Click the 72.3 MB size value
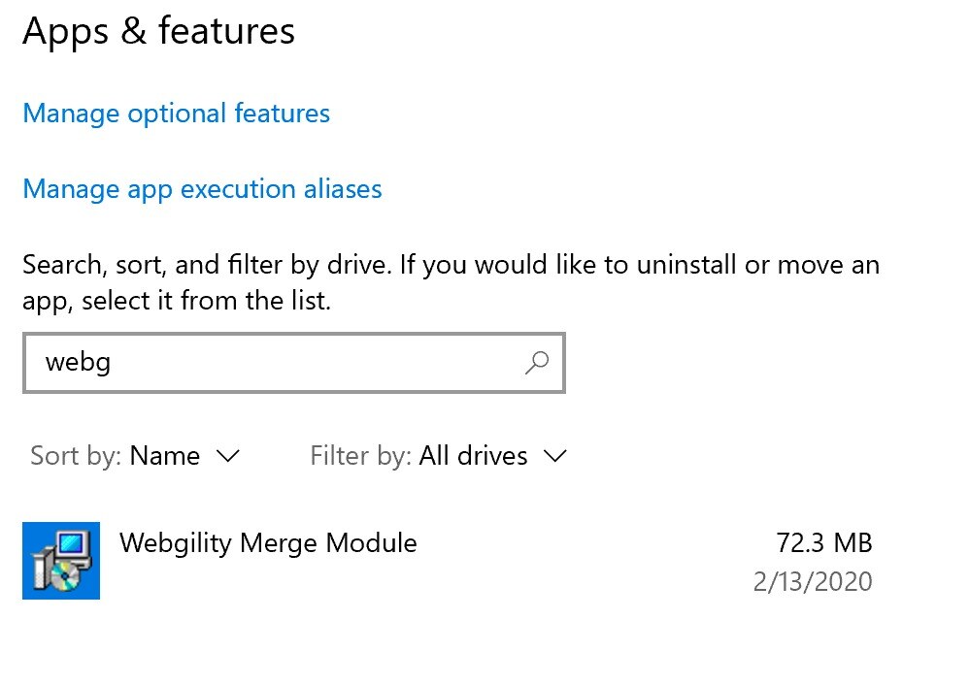 [824, 543]
